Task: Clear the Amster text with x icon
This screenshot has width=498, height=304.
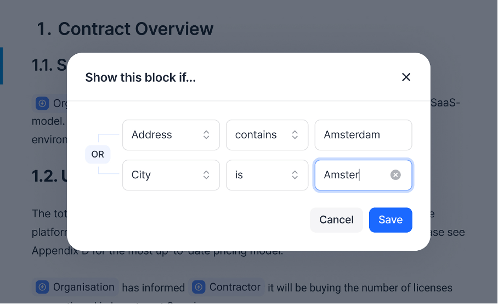Action: pyautogui.click(x=395, y=175)
